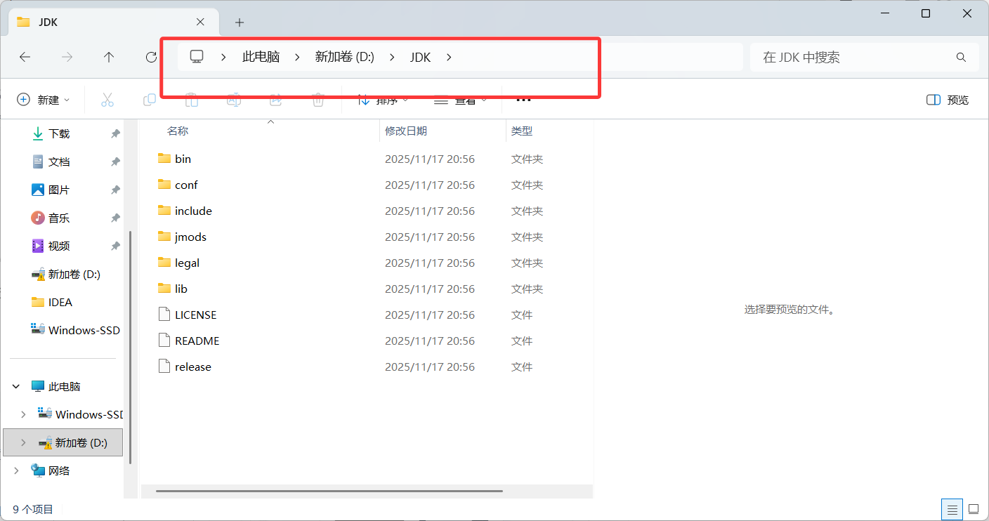
Task: Click the Cut scissors icon
Action: tap(107, 100)
